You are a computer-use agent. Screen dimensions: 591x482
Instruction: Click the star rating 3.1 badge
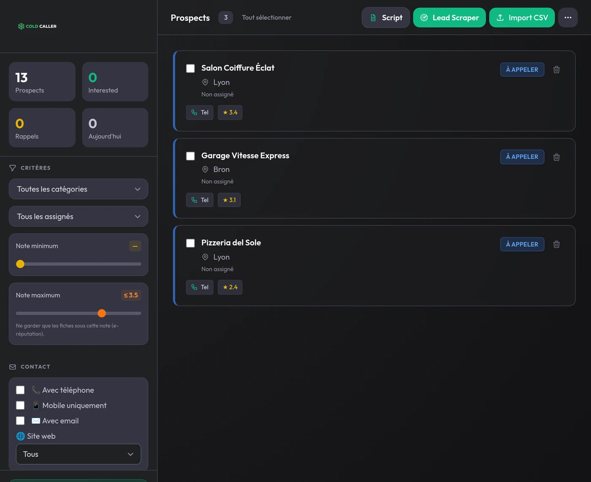tap(229, 200)
